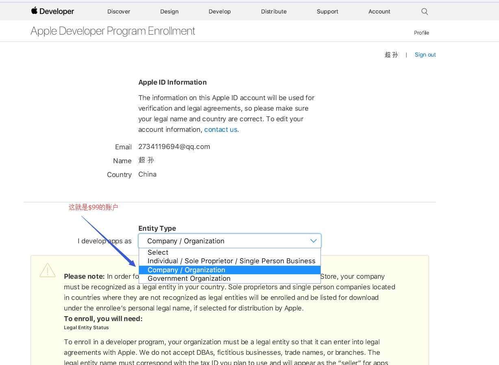Click the warning triangle icon in the note

point(48,270)
